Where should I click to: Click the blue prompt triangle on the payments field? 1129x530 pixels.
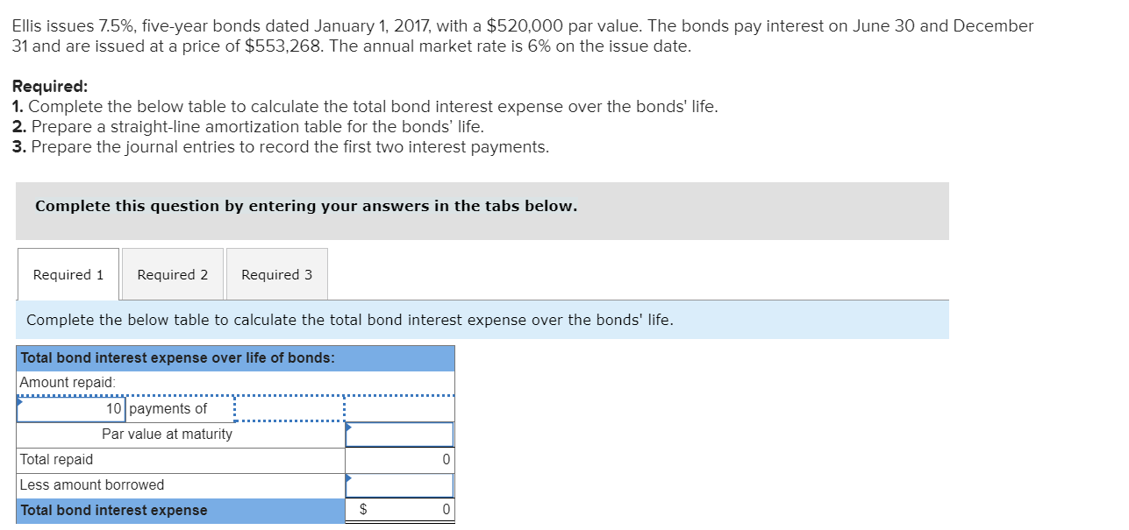20,402
